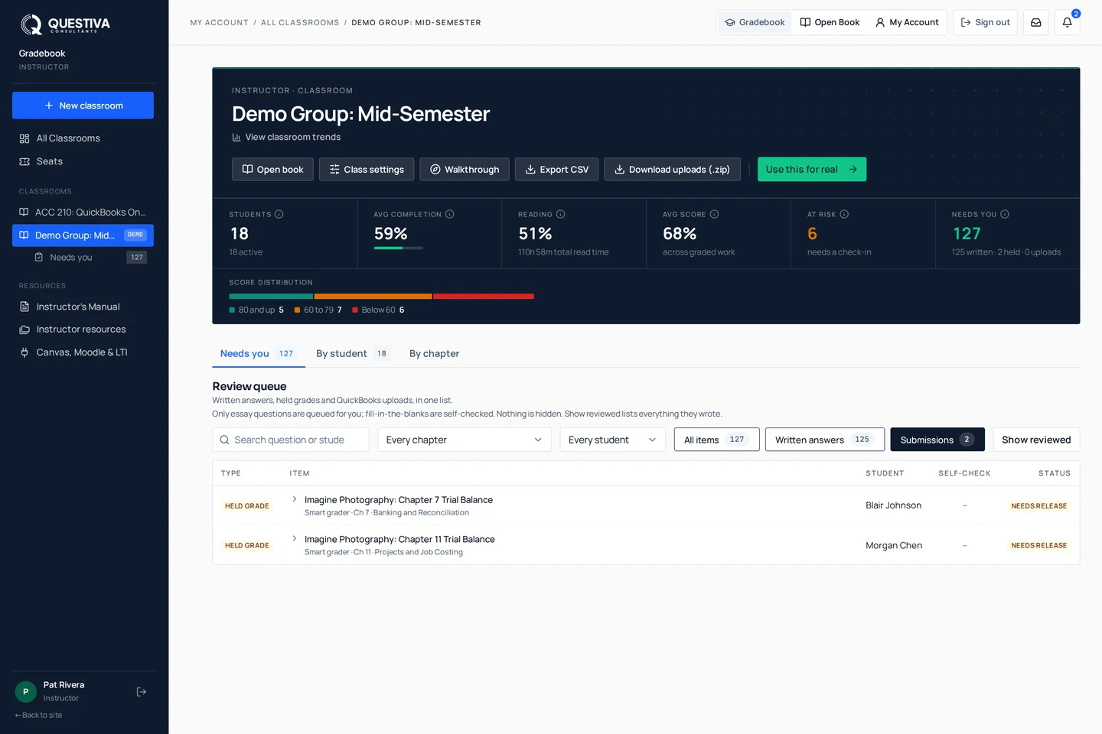Viewport: 1102px width, 734px height.
Task: Click the red Below 60 distribution bar
Action: coord(484,296)
